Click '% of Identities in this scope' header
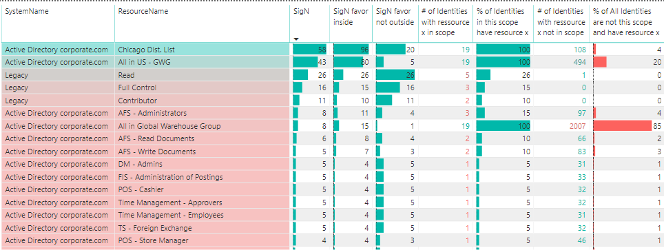The height and width of the screenshot is (250, 664). [x=502, y=22]
